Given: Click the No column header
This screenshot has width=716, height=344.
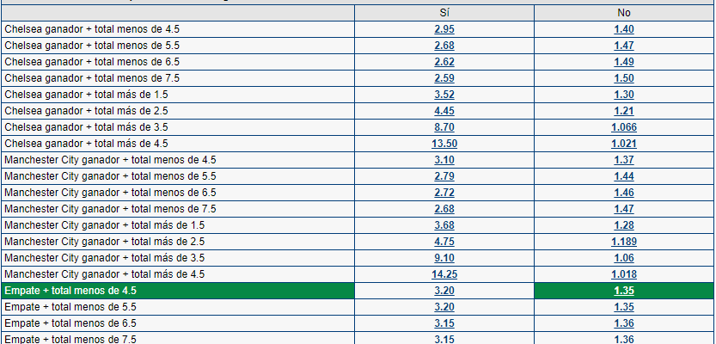Looking at the screenshot, I should coord(624,13).
